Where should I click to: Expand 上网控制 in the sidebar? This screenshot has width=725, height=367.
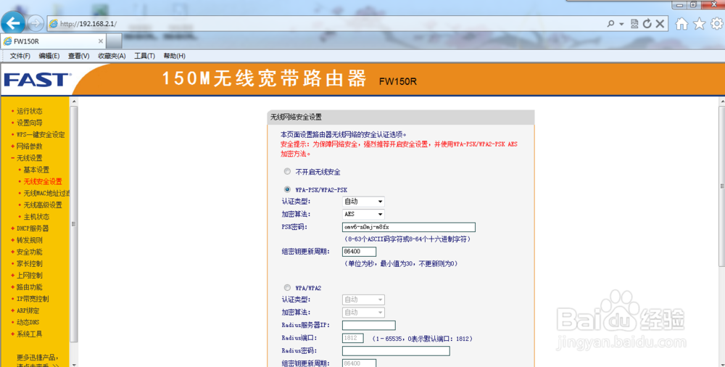[x=30, y=276]
